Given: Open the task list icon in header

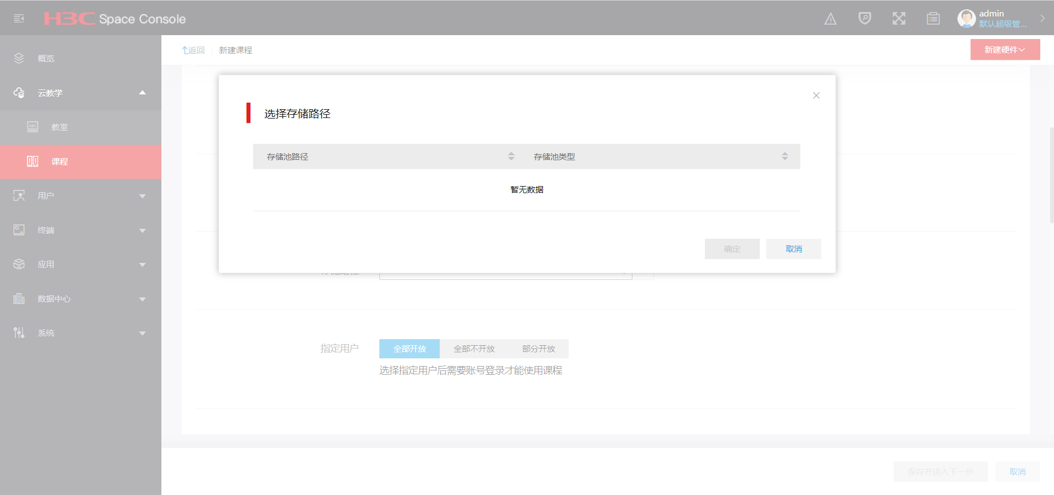Looking at the screenshot, I should (x=933, y=19).
